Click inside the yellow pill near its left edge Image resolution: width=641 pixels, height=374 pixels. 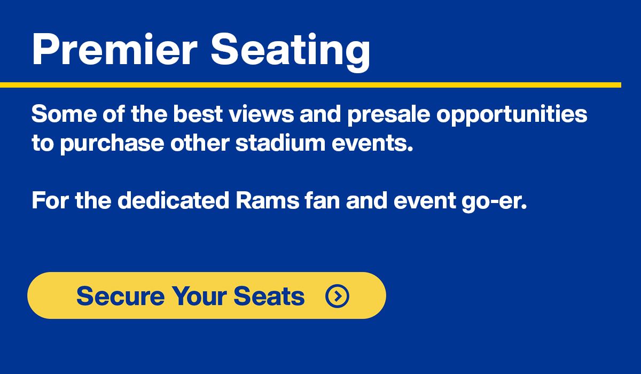[x=51, y=295]
